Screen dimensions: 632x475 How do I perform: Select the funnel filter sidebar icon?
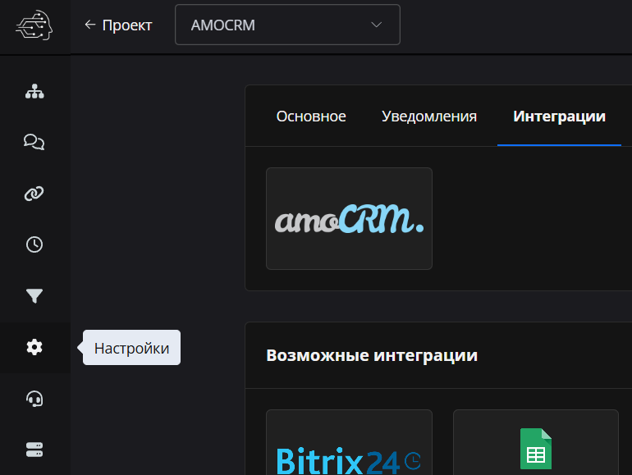(x=34, y=296)
